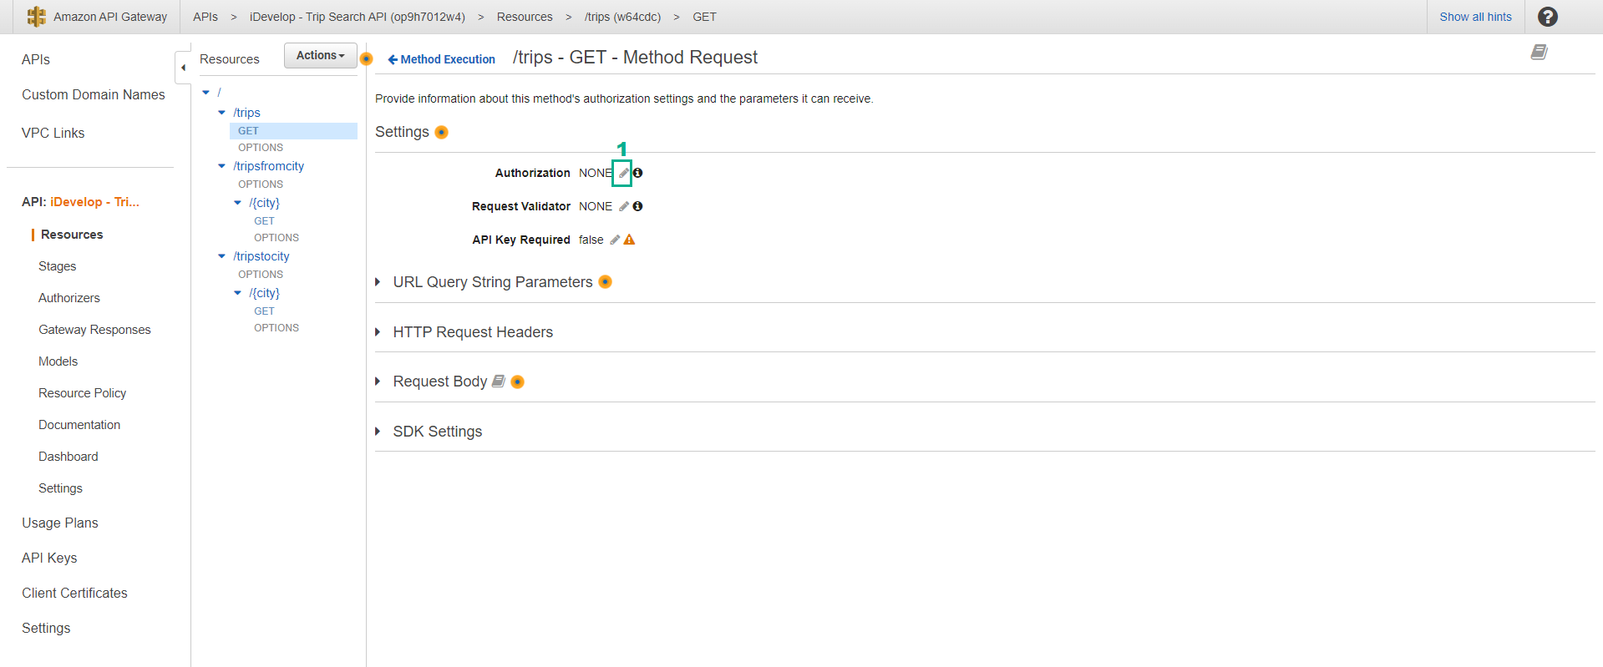Open Stages in API navigation
The height and width of the screenshot is (667, 1603).
[58, 266]
